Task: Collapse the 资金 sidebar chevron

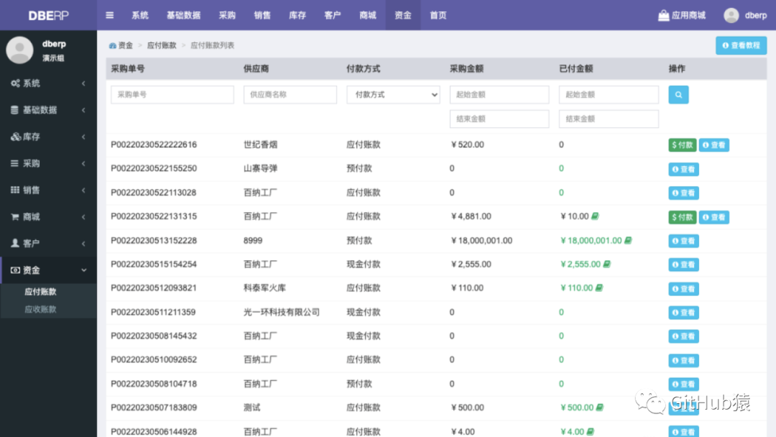Action: click(83, 270)
